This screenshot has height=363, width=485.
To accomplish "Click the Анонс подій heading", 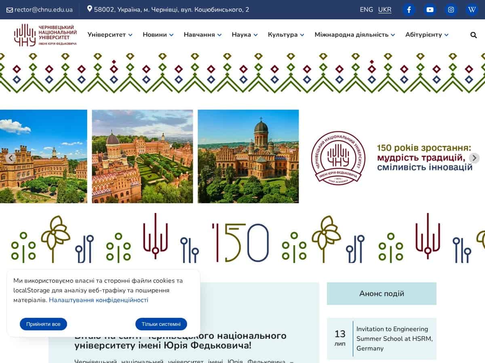I will [x=382, y=294].
